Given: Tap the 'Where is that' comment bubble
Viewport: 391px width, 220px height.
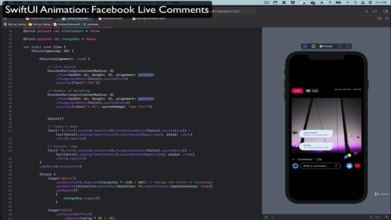Looking at the screenshot, I should coord(316,147).
